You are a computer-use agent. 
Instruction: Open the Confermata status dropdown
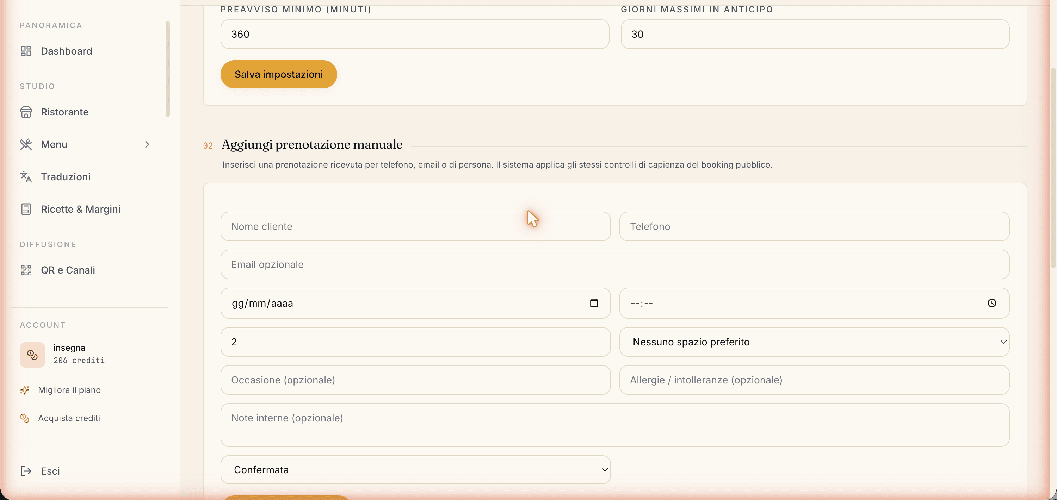[415, 470]
